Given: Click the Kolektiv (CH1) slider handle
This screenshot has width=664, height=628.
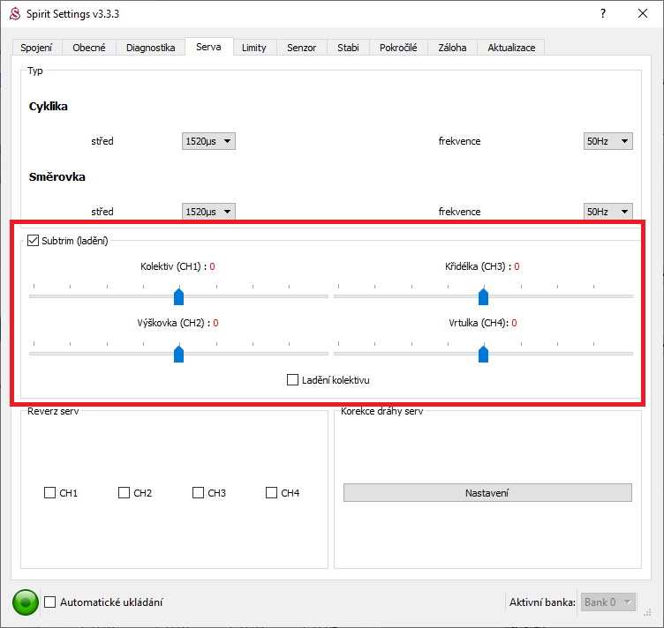Looking at the screenshot, I should [x=178, y=296].
